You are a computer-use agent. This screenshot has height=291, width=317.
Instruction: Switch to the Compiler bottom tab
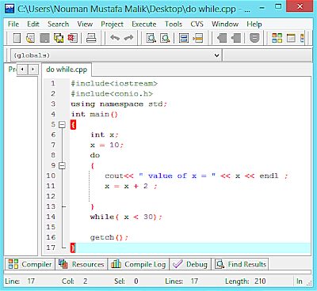click(x=30, y=264)
